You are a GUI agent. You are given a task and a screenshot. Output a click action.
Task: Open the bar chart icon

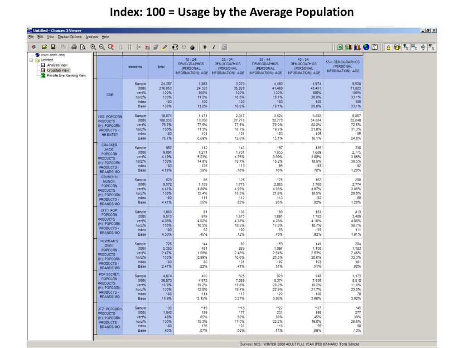pyautogui.click(x=358, y=47)
